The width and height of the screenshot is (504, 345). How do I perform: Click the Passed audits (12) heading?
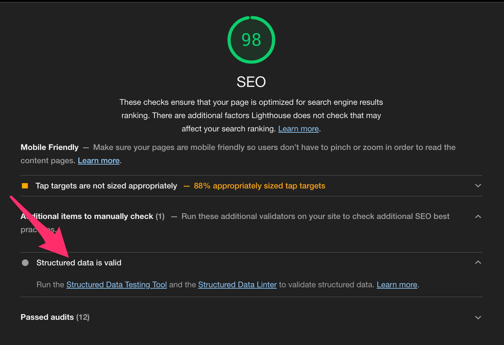pyautogui.click(x=55, y=317)
